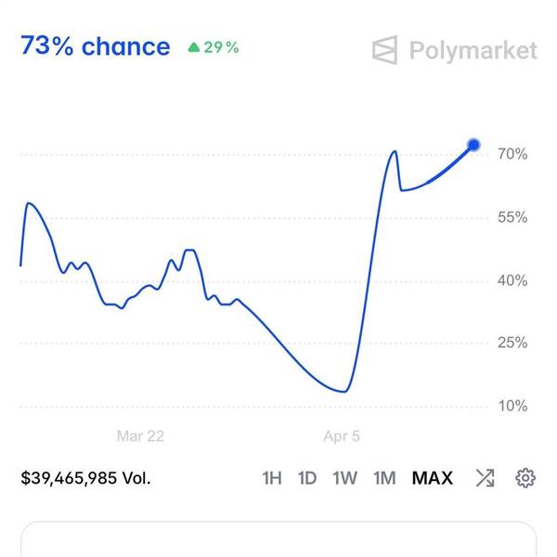Select the 1H time range
Viewport: 557px width, 557px height.
coord(271,478)
